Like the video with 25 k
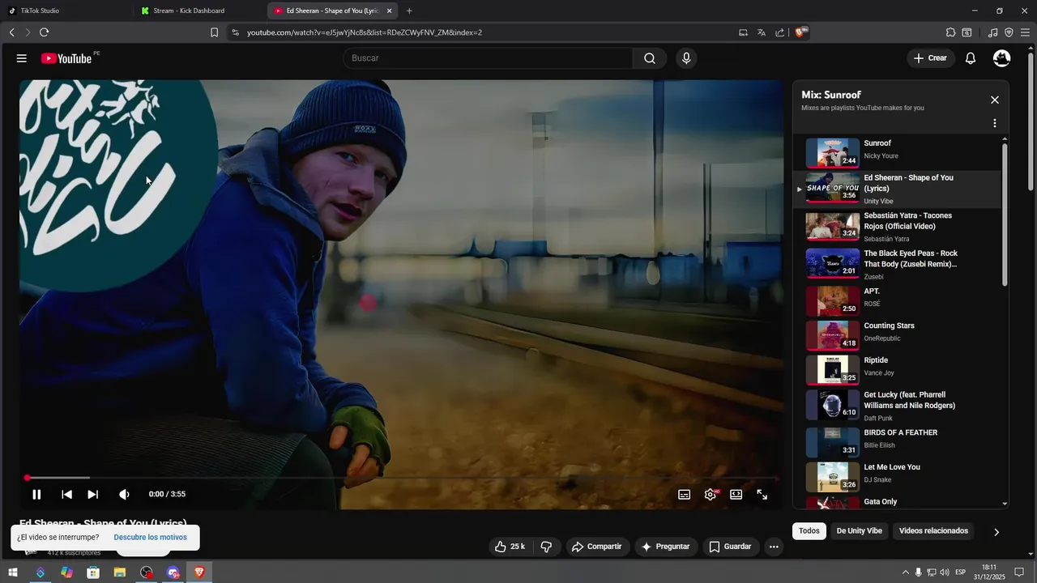The image size is (1037, 583). pos(510,547)
